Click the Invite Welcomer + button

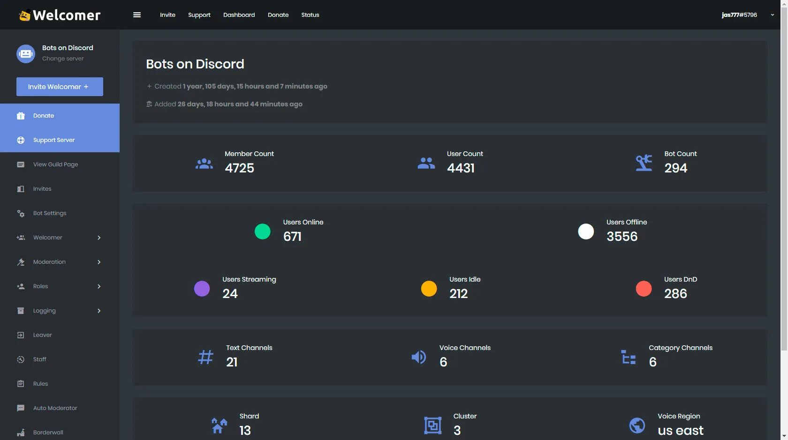(60, 87)
